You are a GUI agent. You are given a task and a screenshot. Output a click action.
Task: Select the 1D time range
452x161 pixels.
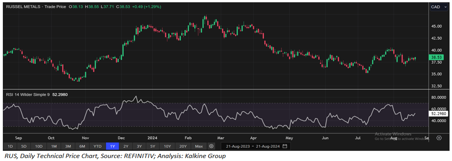tap(10, 146)
